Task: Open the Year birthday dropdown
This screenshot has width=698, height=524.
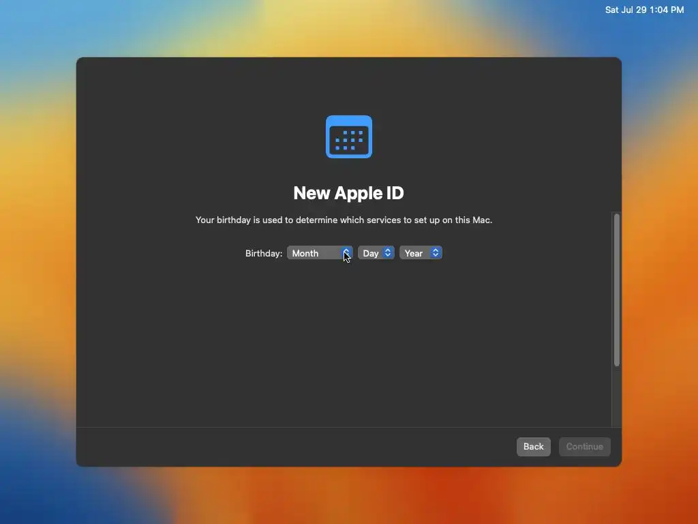Action: pos(421,253)
